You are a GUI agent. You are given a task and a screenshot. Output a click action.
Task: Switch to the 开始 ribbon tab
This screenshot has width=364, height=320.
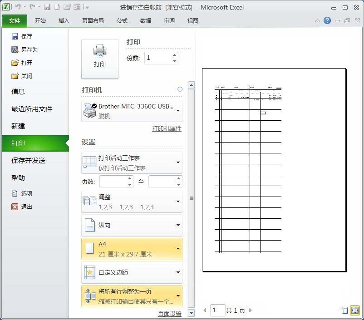click(40, 21)
